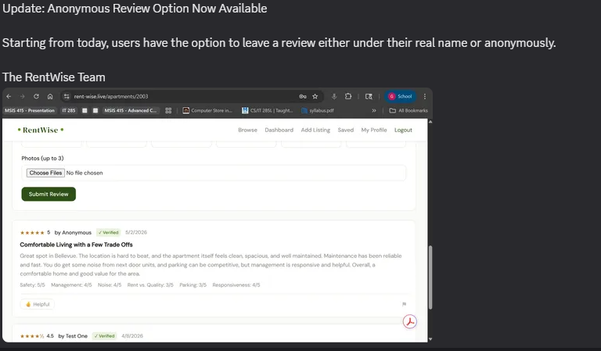
Task: Expand hidden bookmarks with double chevron
Action: tap(374, 111)
